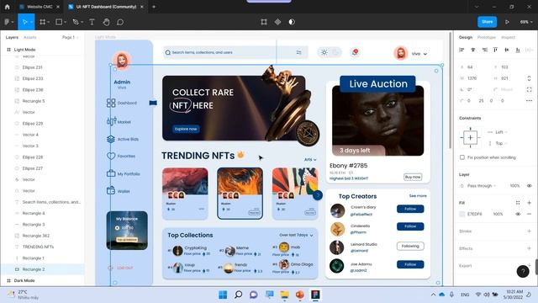The width and height of the screenshot is (538, 303).
Task: Select the Comment tool
Action: tap(120, 22)
